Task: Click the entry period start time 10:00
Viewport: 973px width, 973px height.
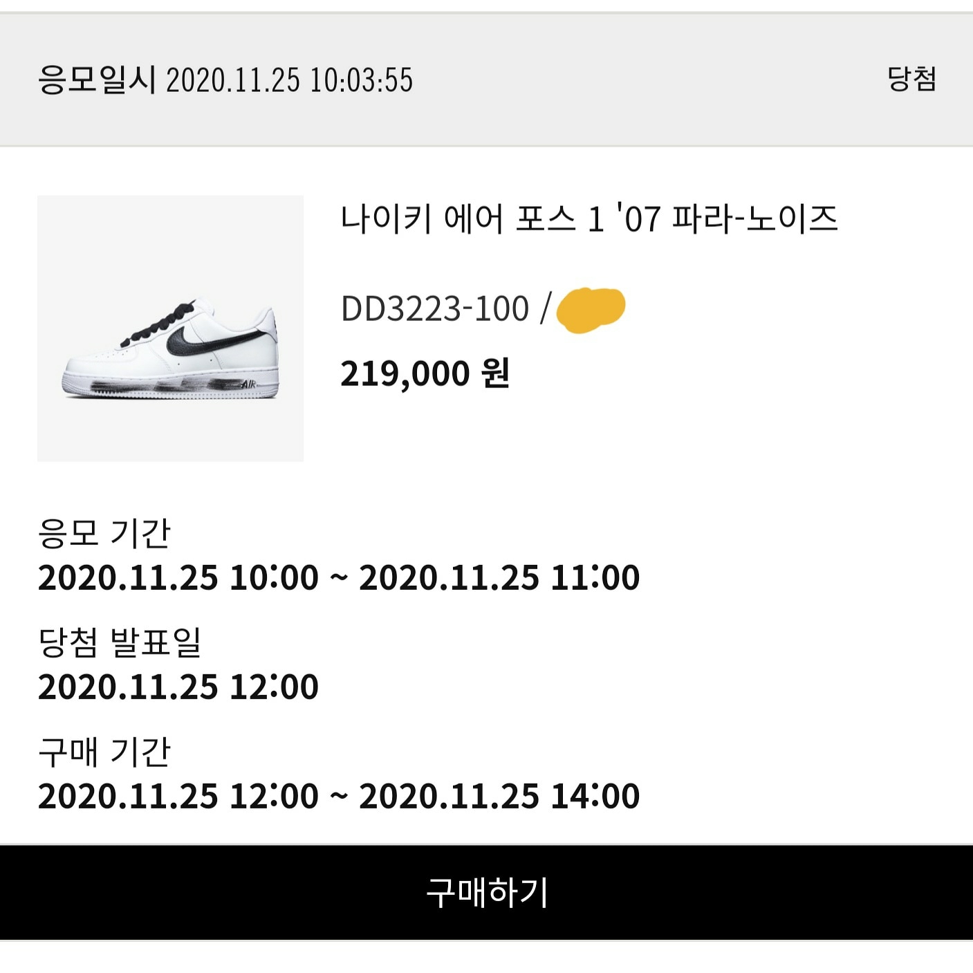Action: 274,577
